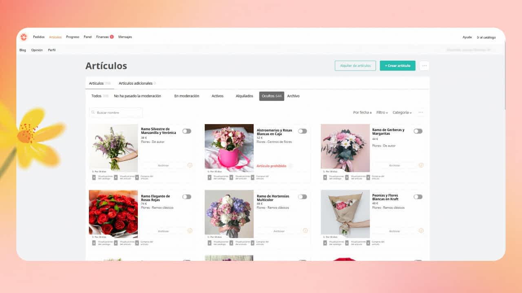Viewport: 522px width, 293px height.
Task: Toggle visibility of Alstroemerias y Rosas Blancas
Action: (302, 131)
